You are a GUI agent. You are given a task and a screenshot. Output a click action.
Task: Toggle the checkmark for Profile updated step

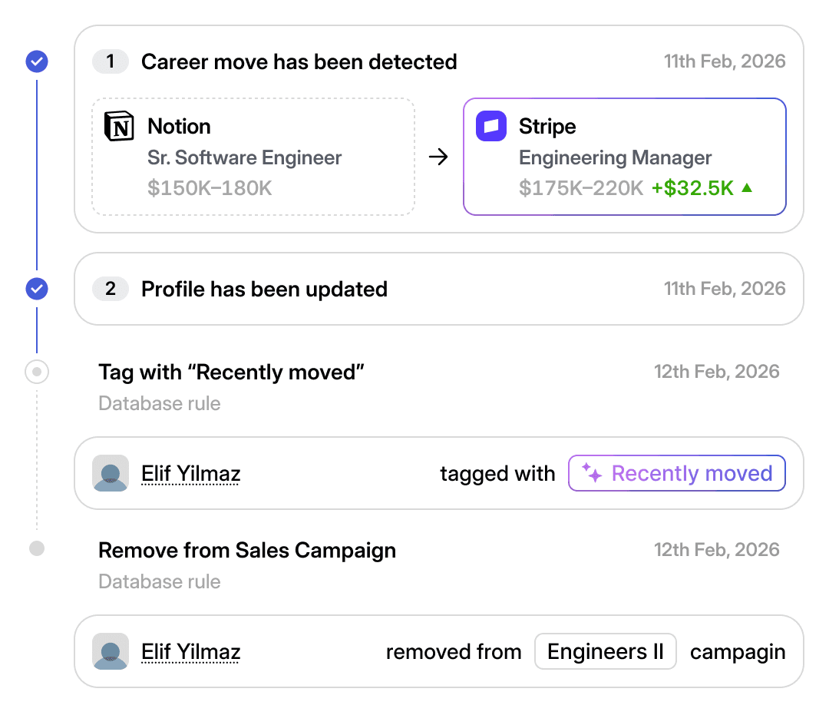click(x=37, y=289)
